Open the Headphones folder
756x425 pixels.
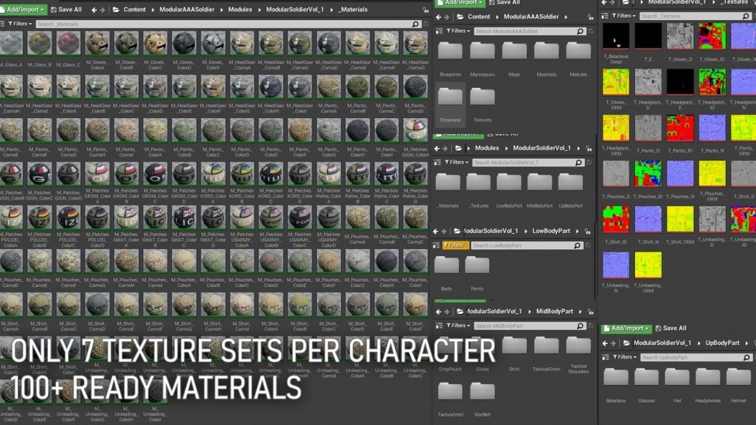[707, 377]
